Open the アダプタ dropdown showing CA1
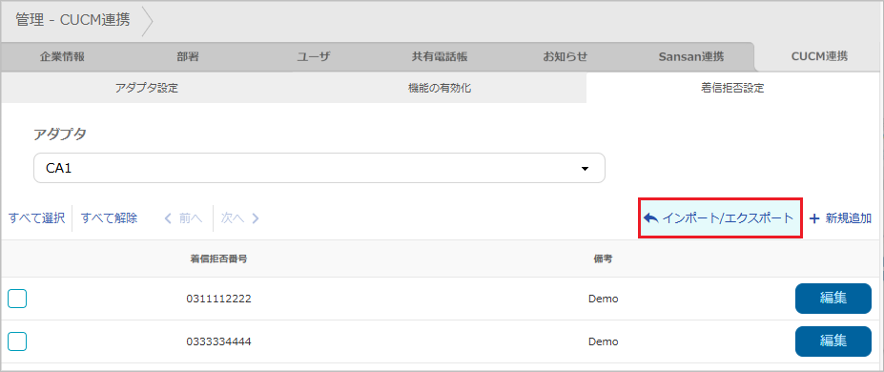This screenshot has height=372, width=884. tap(319, 168)
